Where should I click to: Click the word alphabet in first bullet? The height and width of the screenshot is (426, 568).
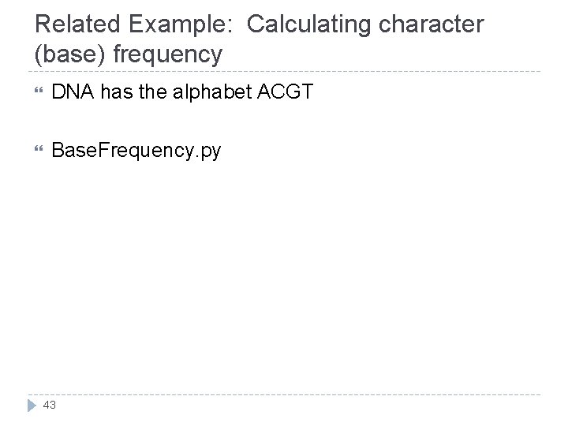212,92
